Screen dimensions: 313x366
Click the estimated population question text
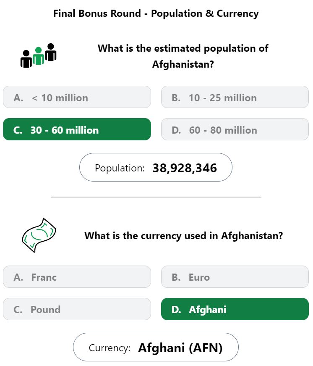point(183,56)
